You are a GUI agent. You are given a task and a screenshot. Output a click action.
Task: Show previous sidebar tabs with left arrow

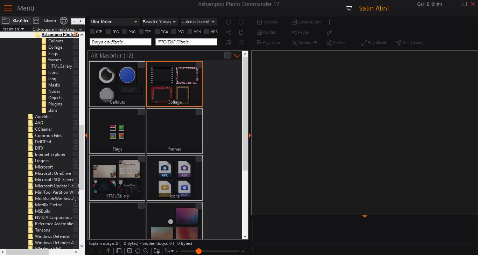(75, 21)
